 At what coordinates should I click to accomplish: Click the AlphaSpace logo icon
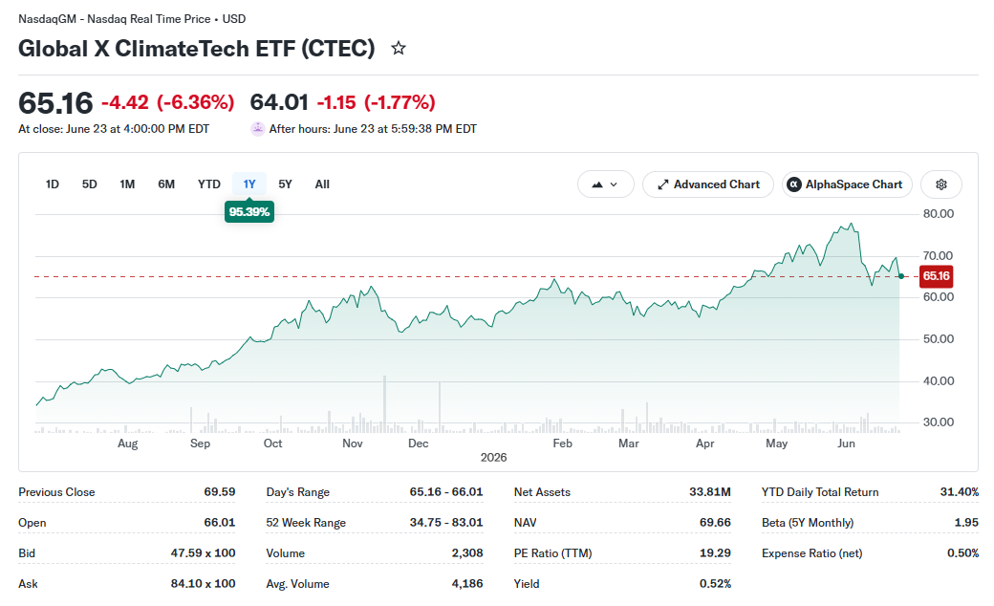[x=793, y=184]
